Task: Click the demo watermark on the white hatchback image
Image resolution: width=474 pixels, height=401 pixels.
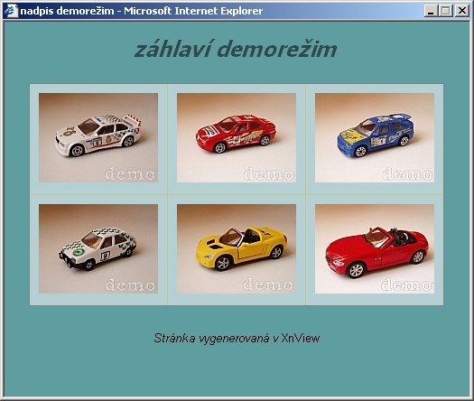Action: pyautogui.click(x=130, y=284)
